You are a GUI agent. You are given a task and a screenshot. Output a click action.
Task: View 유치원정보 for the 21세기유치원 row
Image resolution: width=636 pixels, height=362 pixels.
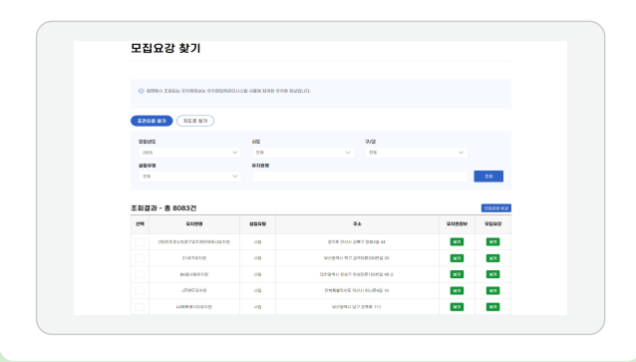[x=457, y=258]
